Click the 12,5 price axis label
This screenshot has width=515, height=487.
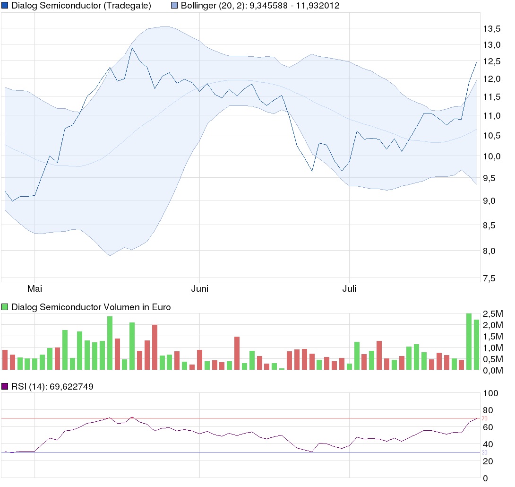coord(492,61)
